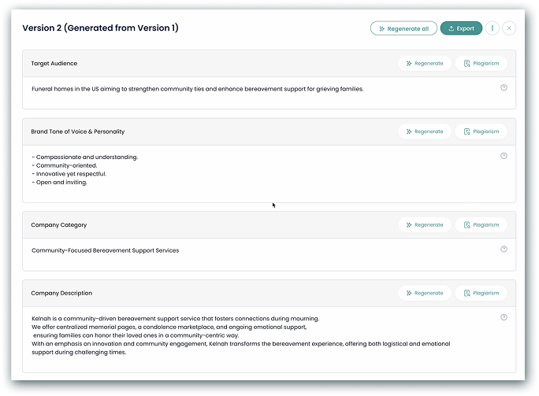Image resolution: width=539 pixels, height=396 pixels.
Task: Click the Regenerate all button
Action: tap(403, 28)
